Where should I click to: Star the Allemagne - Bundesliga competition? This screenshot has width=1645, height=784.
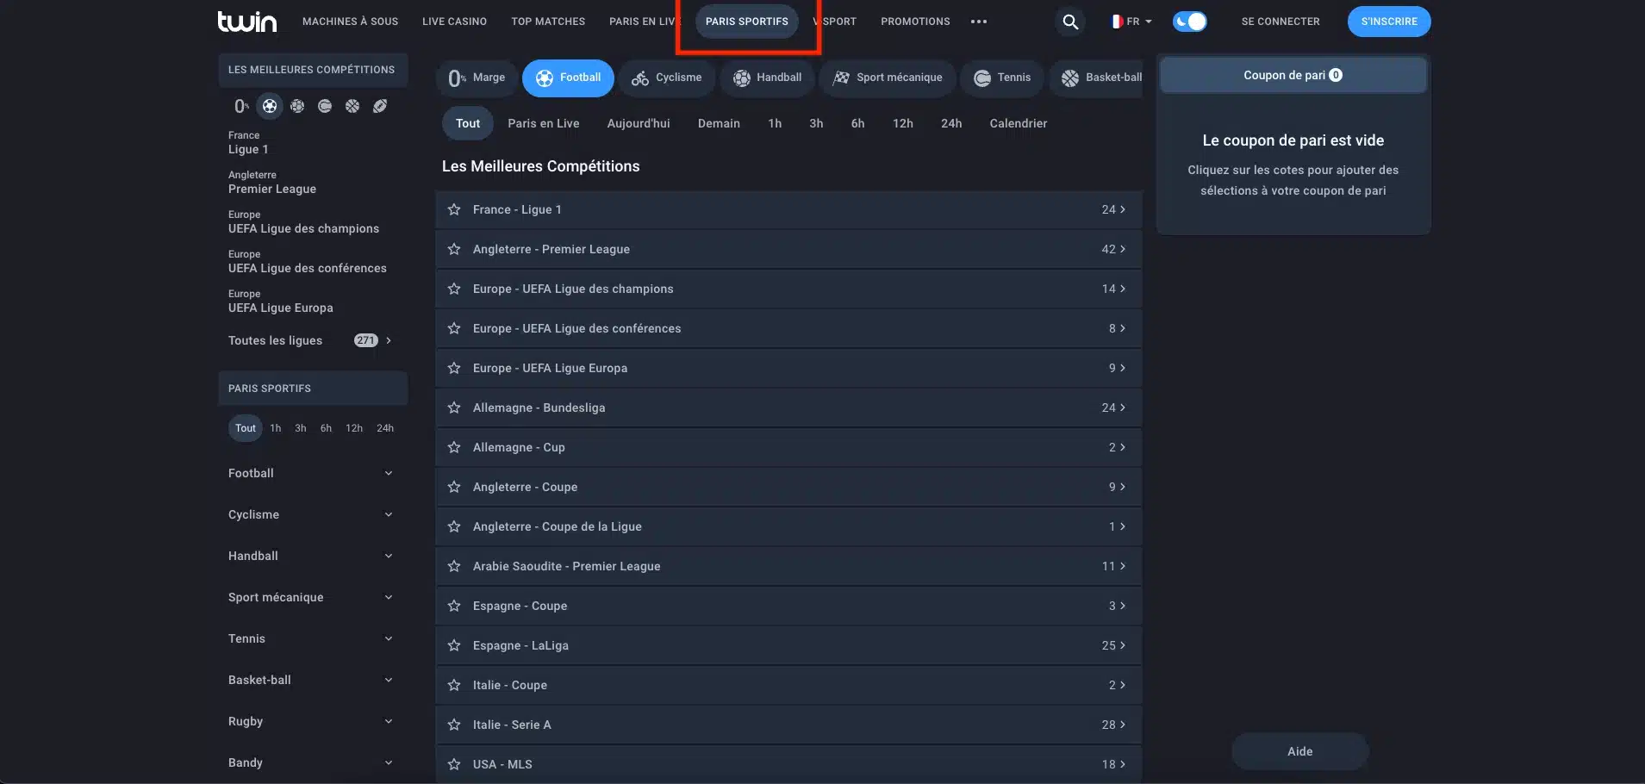[454, 408]
